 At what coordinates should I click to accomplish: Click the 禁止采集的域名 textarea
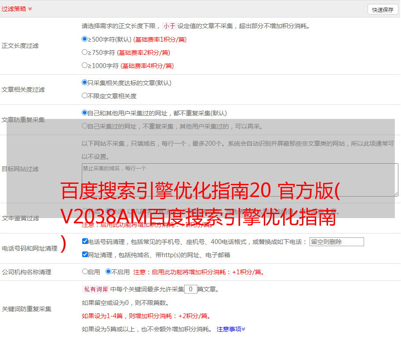pos(240,180)
